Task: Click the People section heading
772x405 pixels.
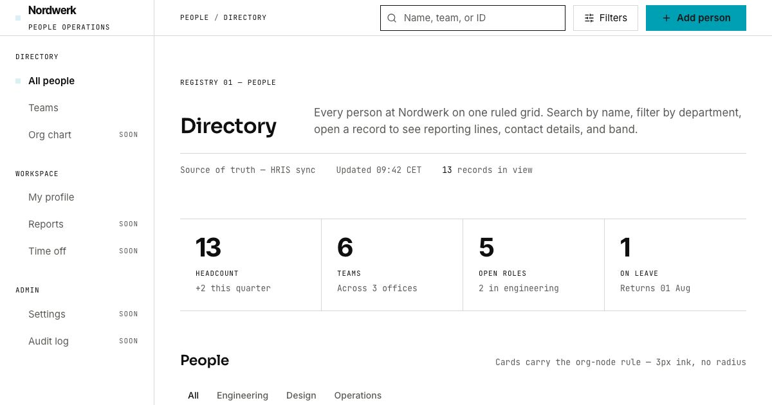Action: point(205,361)
